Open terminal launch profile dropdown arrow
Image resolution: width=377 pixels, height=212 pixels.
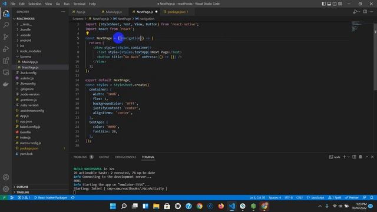[348, 157]
